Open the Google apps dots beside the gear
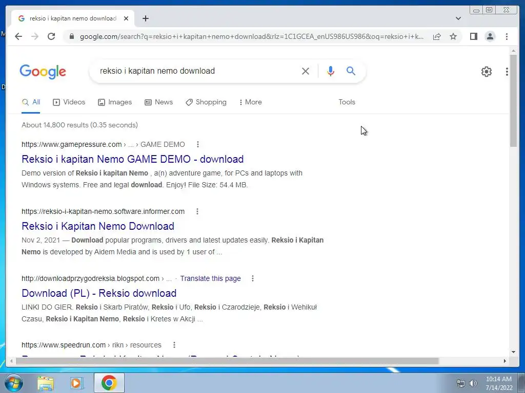The width and height of the screenshot is (525, 393). pos(507,71)
